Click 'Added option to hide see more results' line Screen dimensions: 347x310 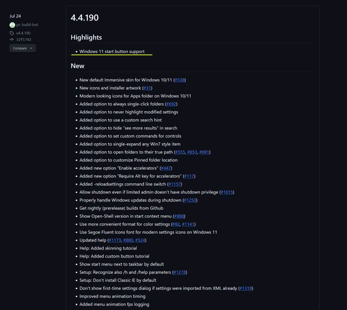point(128,128)
